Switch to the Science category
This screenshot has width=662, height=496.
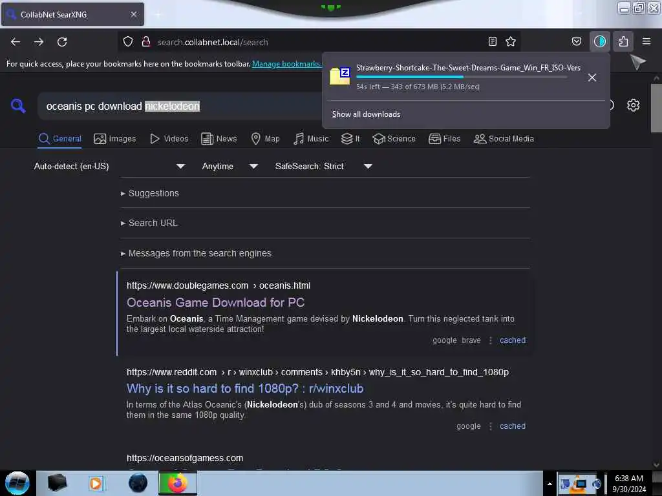394,139
